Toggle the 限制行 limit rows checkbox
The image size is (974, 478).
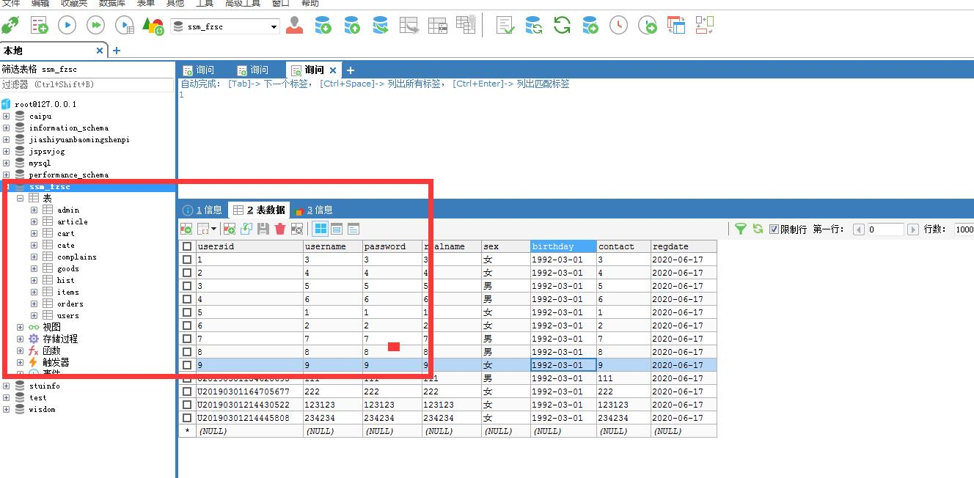[774, 229]
